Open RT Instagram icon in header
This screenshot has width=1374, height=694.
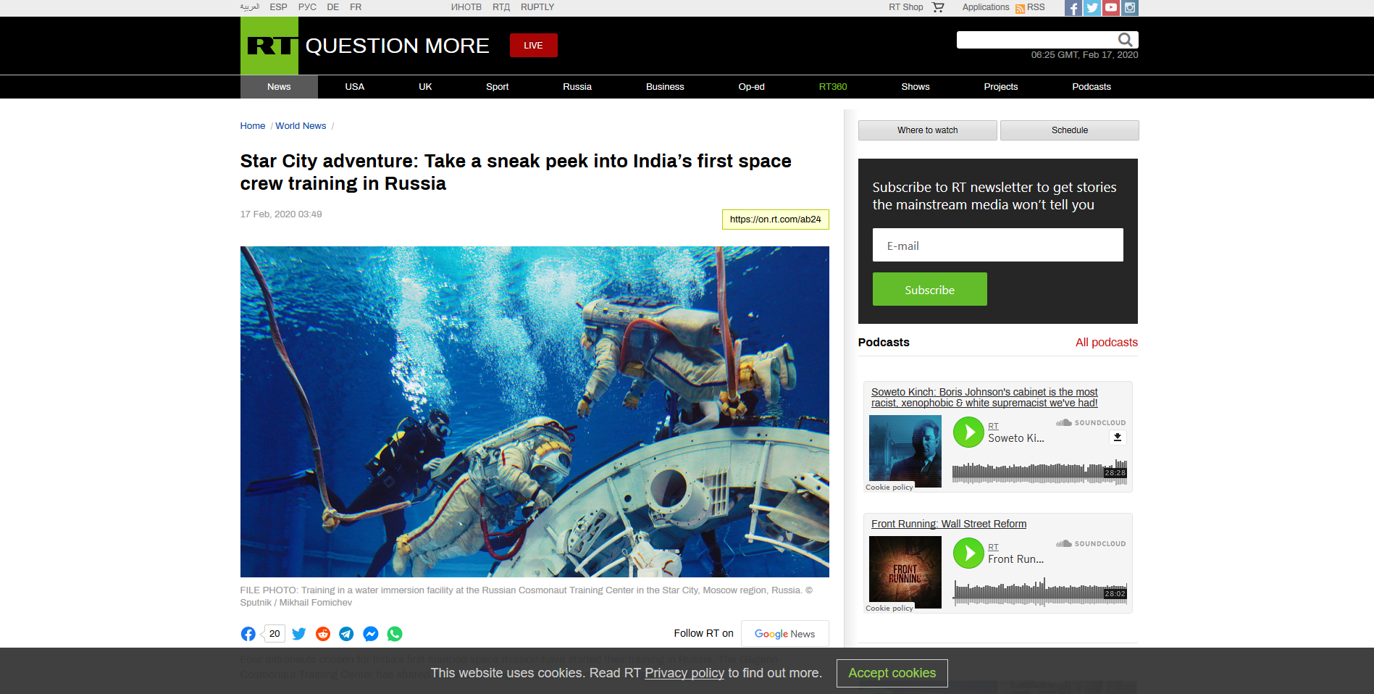[1130, 8]
